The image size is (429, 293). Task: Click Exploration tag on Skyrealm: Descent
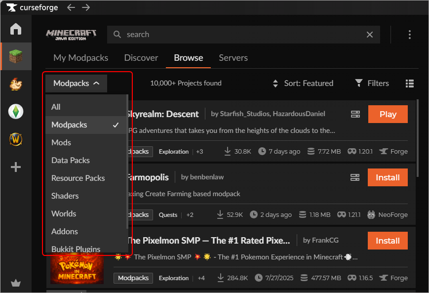tap(174, 152)
